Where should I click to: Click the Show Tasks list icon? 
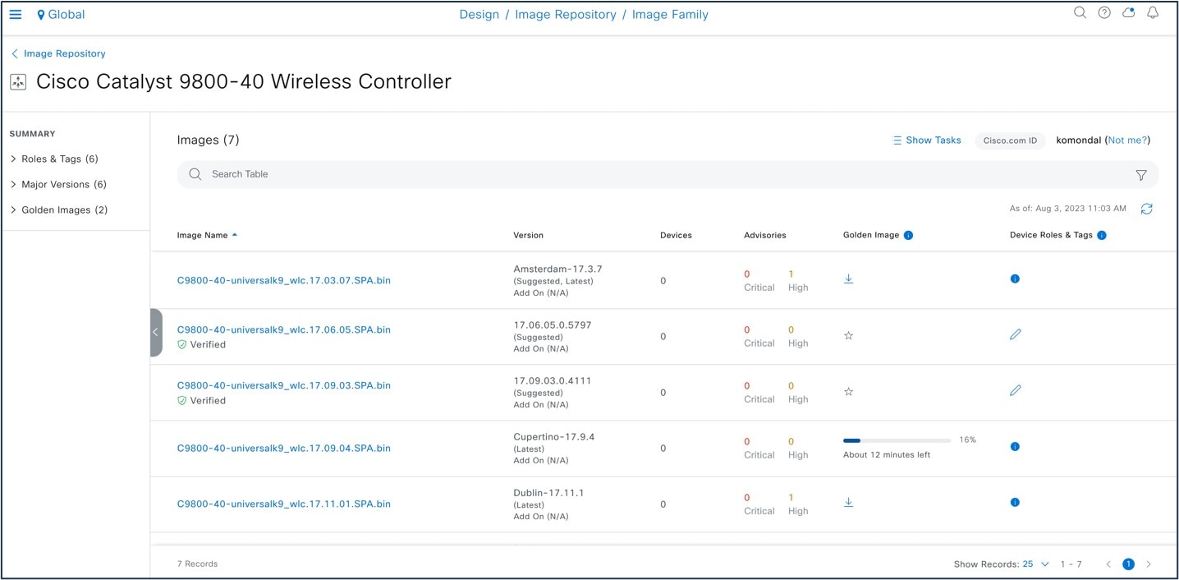[897, 140]
